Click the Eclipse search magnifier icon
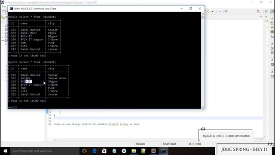 click(258, 12)
